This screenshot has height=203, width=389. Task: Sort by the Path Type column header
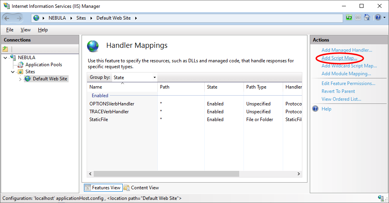coord(263,87)
